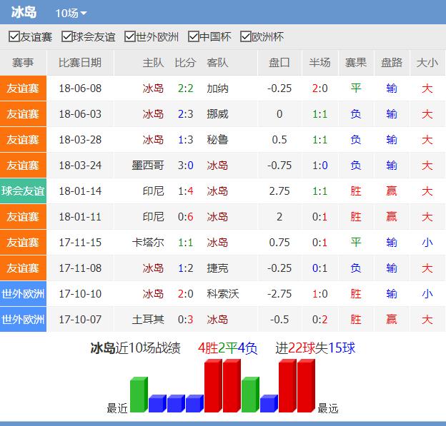Click the 科索沃 away team name

(222, 293)
